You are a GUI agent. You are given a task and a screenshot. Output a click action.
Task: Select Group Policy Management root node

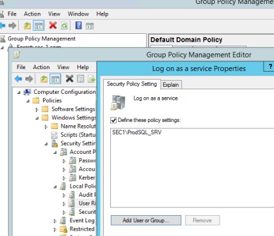click(x=41, y=38)
